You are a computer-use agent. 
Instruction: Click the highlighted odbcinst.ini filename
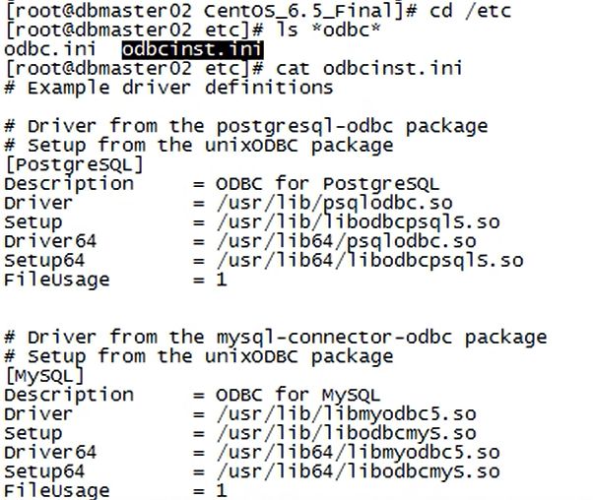(192, 50)
